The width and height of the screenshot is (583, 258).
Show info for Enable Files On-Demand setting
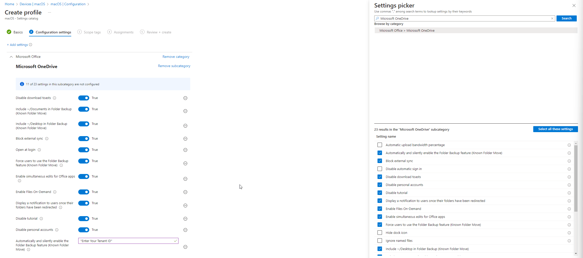(55, 192)
